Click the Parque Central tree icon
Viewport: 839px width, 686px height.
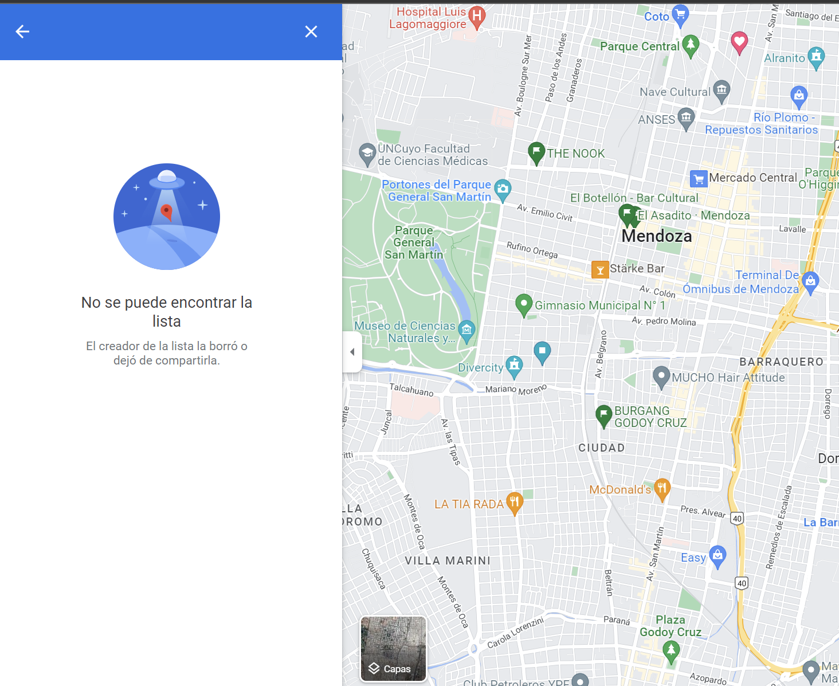tap(689, 45)
